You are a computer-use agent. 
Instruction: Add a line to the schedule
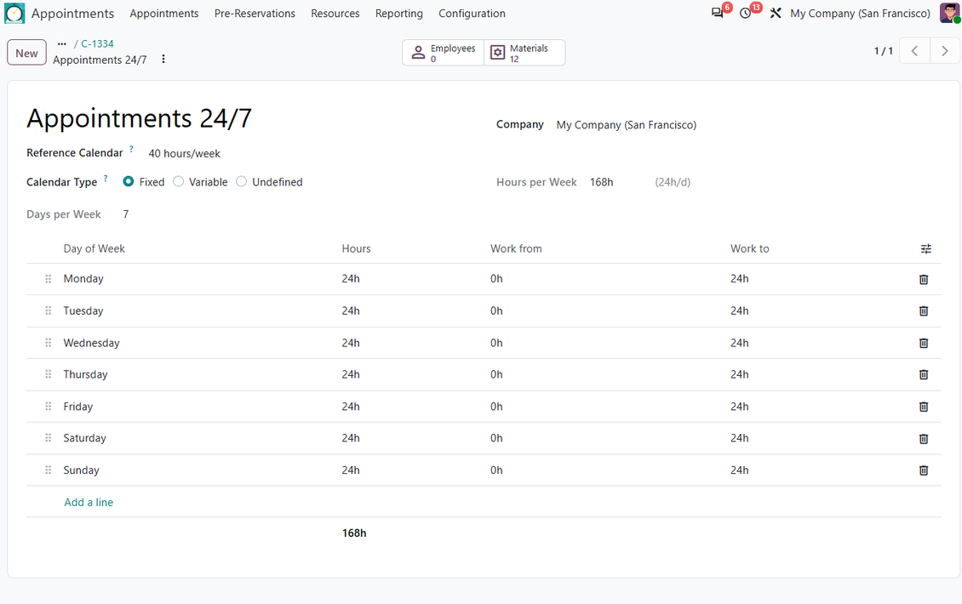[89, 502]
